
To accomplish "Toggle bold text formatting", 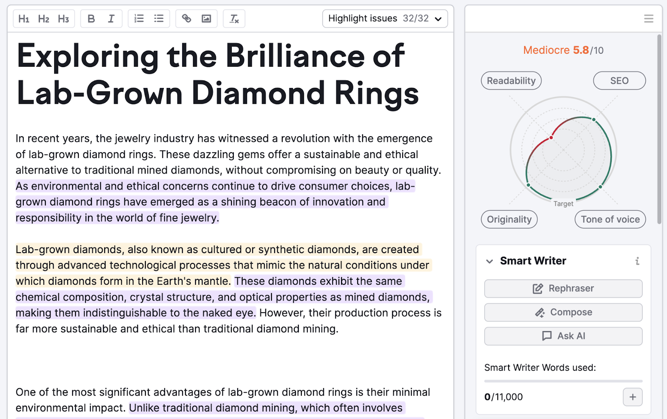I will [x=91, y=19].
